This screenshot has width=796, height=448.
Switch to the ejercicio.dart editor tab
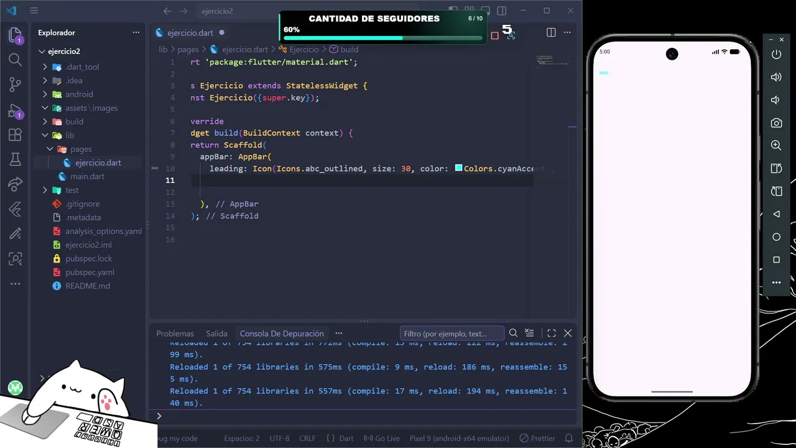tap(190, 32)
